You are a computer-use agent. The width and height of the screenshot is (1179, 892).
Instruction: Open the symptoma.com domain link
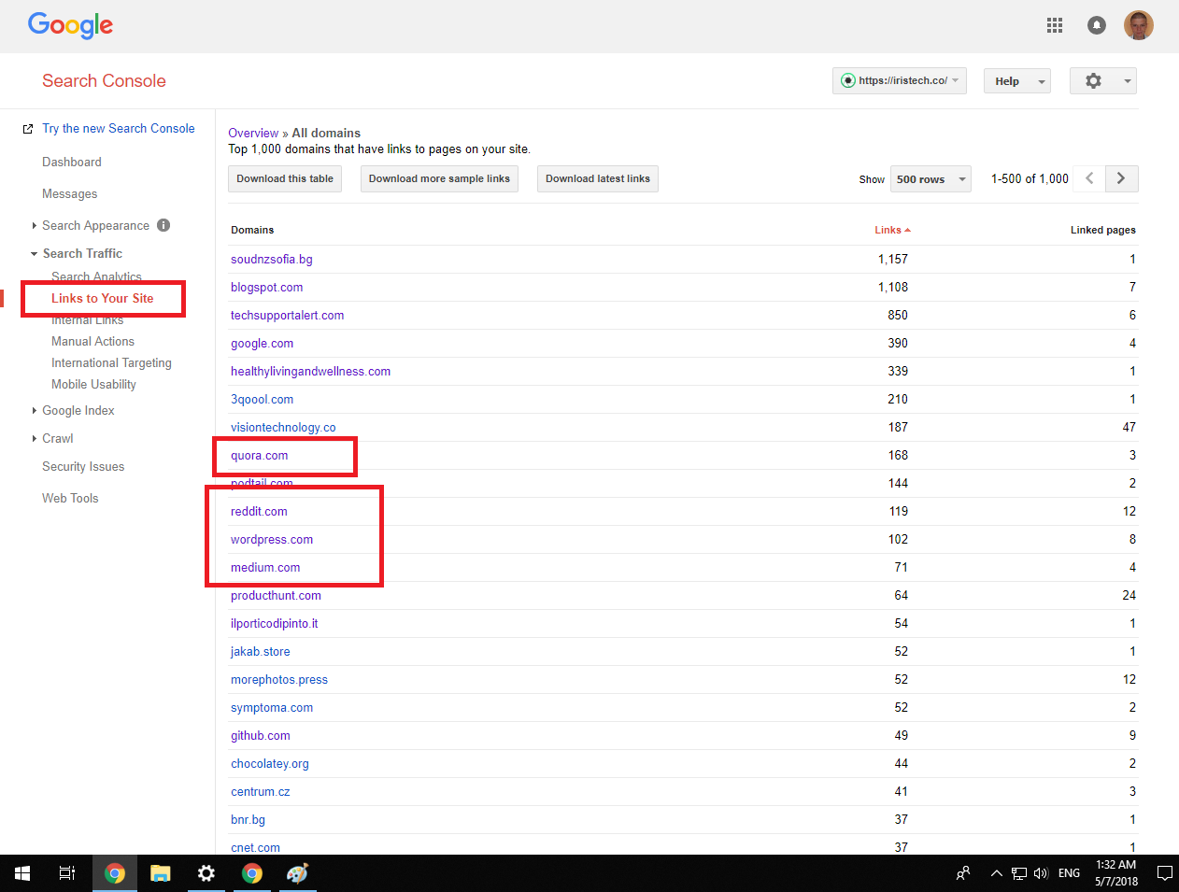click(x=272, y=707)
